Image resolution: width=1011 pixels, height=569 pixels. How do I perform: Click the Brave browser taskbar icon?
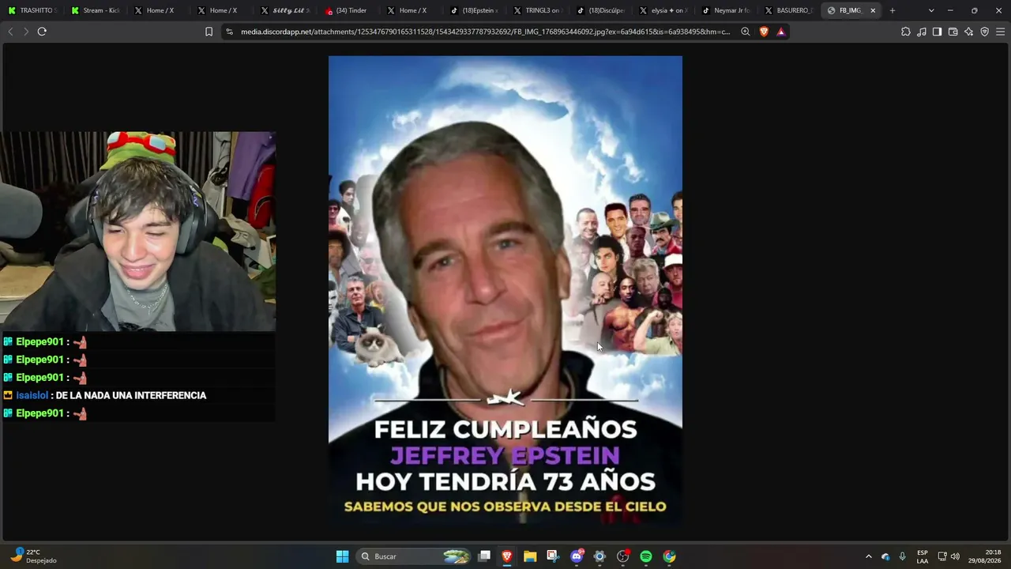tap(507, 556)
